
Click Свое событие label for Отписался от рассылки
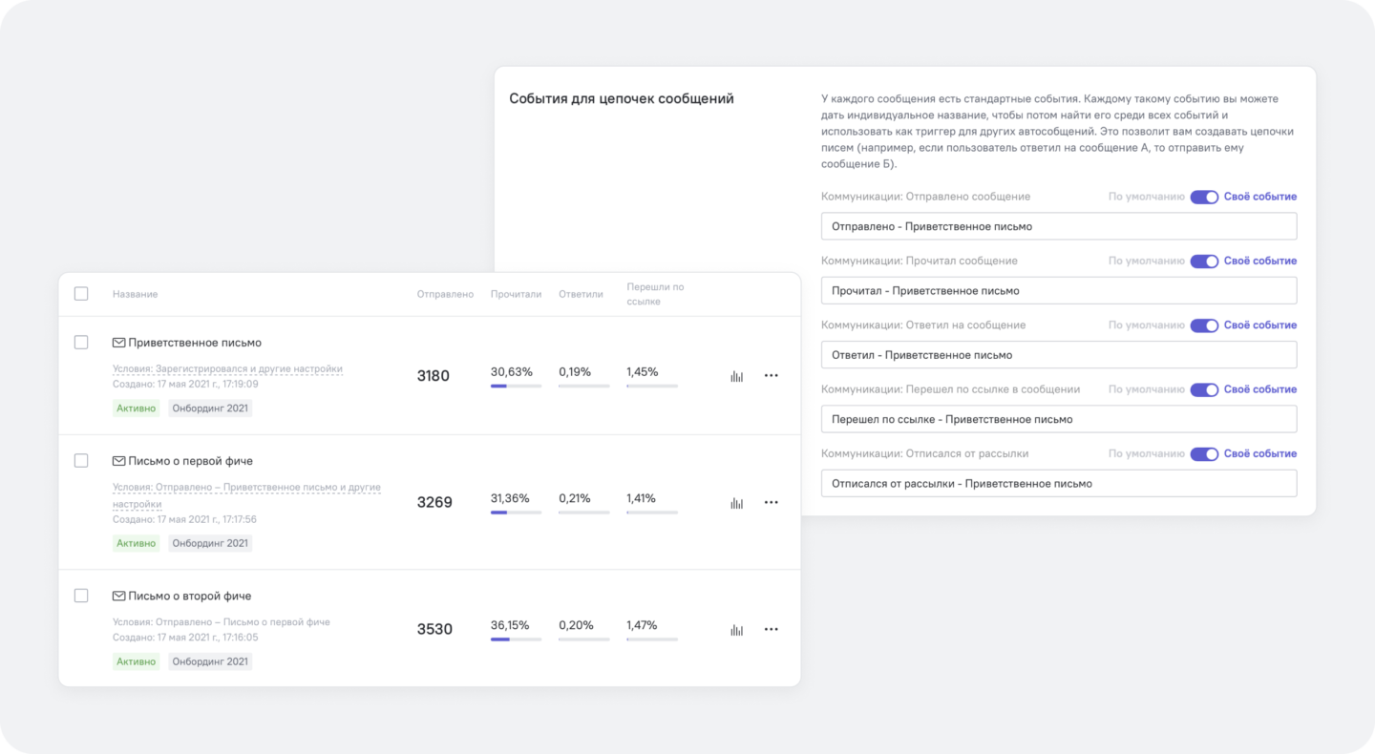[1260, 454]
